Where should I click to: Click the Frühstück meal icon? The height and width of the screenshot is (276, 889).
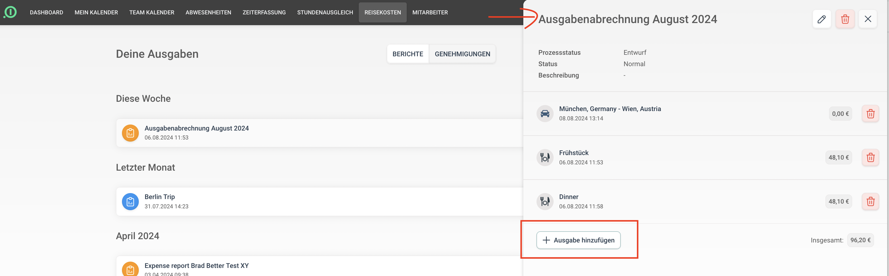(x=545, y=157)
